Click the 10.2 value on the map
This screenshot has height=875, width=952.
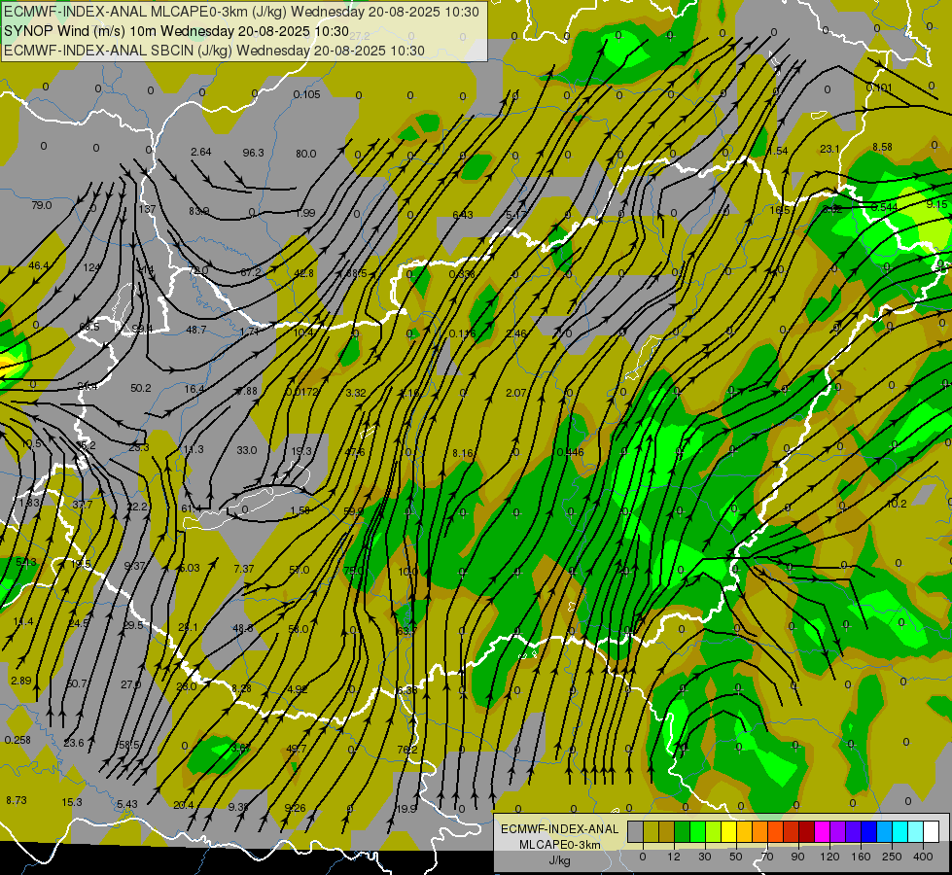[897, 504]
